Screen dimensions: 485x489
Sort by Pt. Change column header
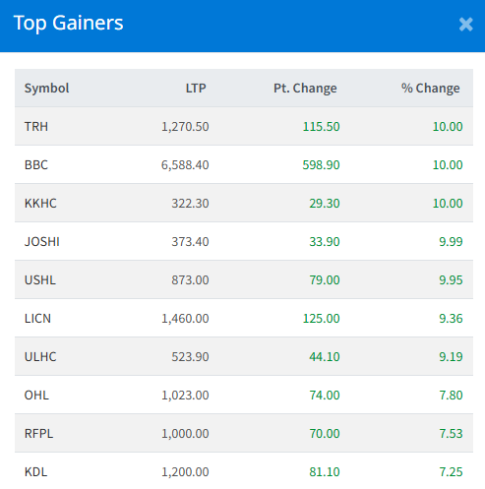point(305,89)
